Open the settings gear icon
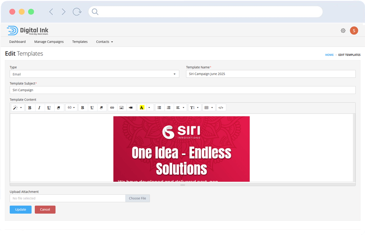Viewport: 365px width, 235px height. 343,31
